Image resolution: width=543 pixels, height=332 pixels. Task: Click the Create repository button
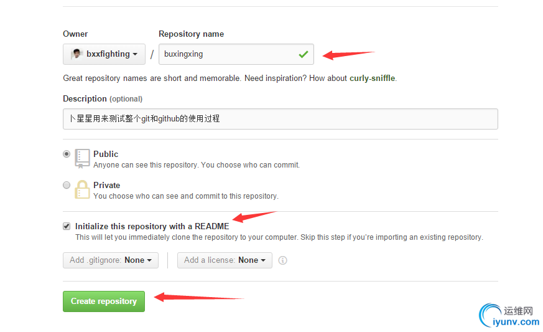[104, 301]
